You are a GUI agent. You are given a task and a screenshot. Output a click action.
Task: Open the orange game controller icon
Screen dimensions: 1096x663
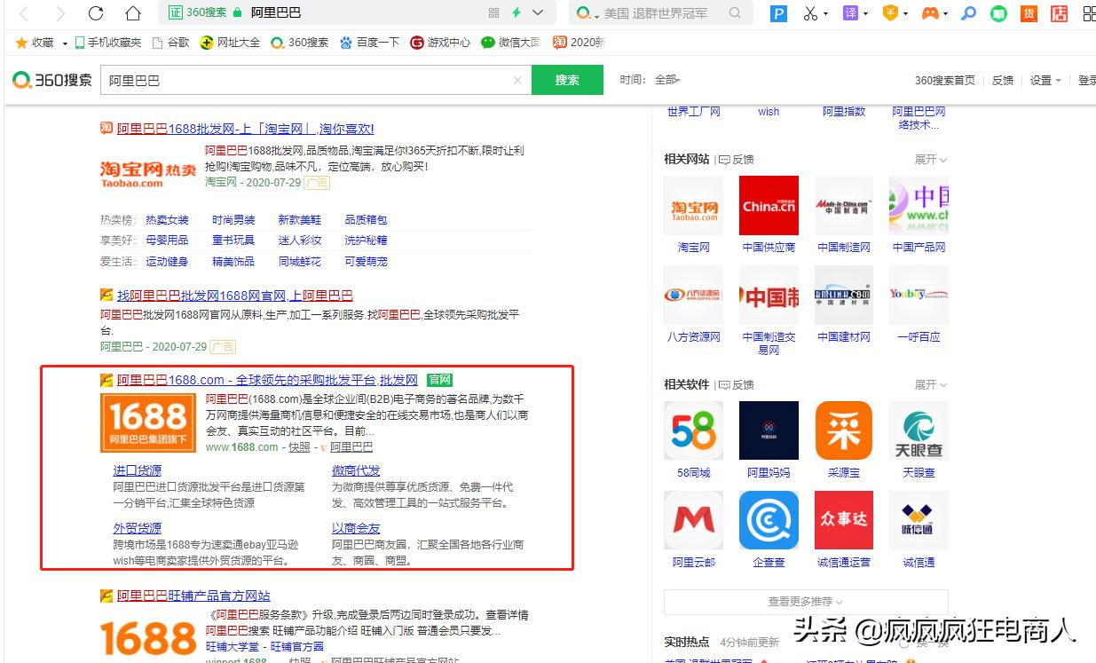(929, 13)
